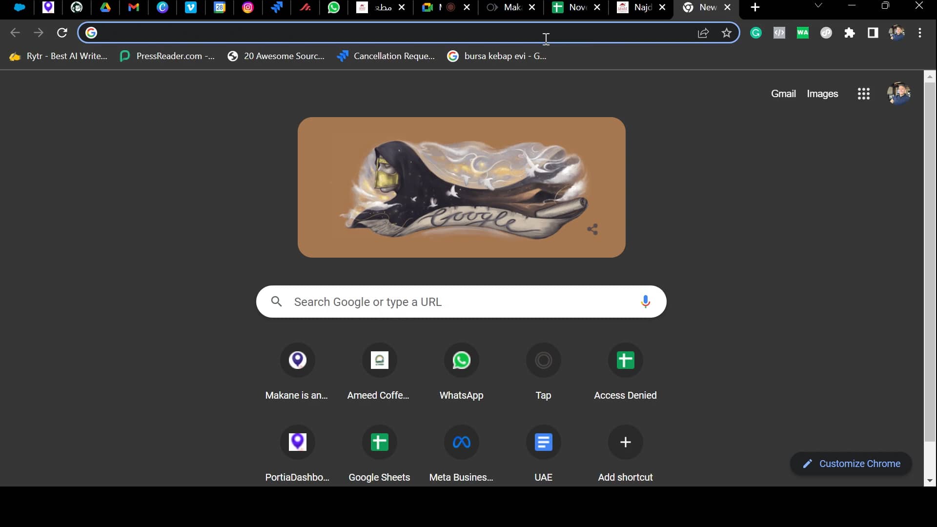Click the vertical scrollbar down arrow
Viewport: 937px width, 527px height.
click(x=930, y=481)
